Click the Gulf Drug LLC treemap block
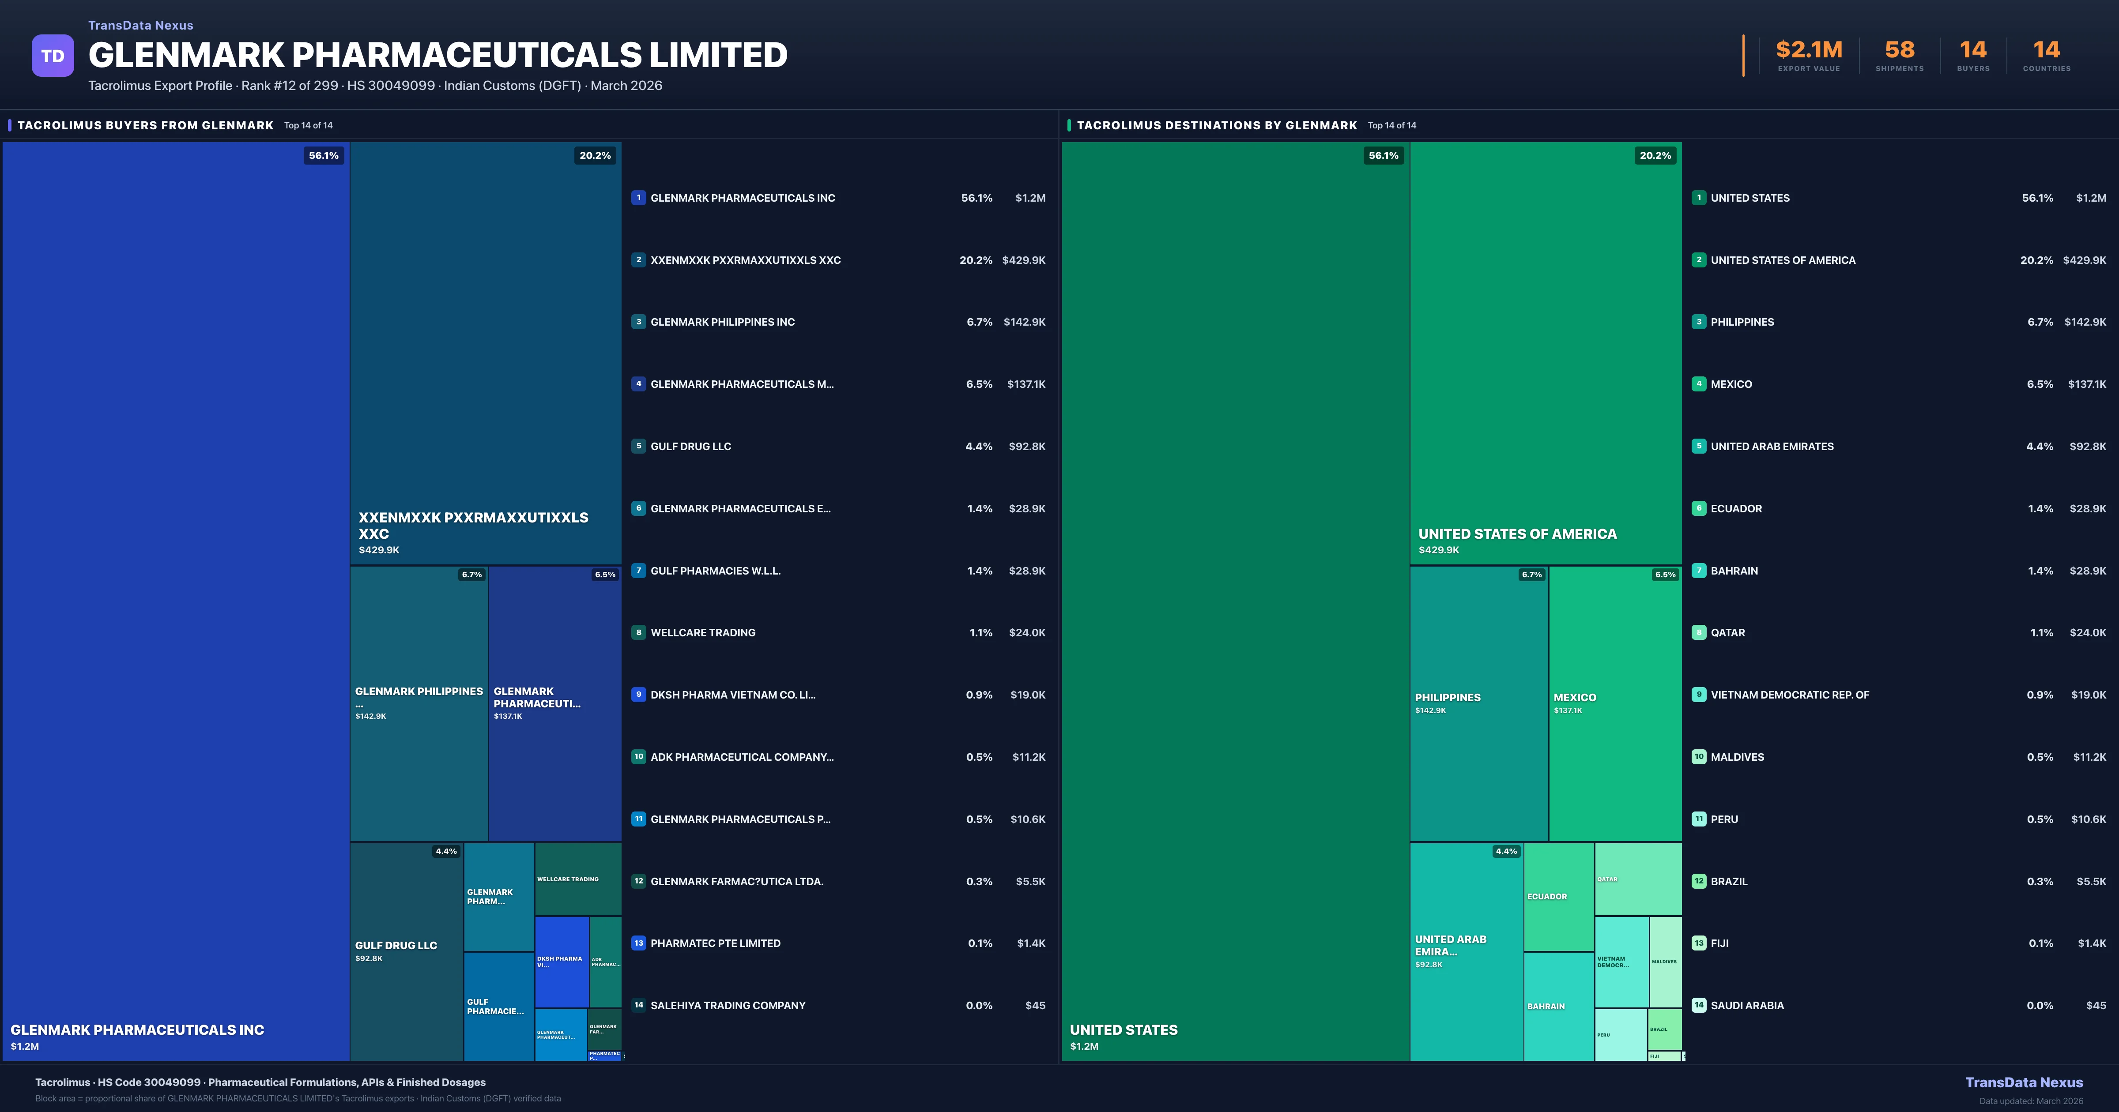 pyautogui.click(x=406, y=951)
